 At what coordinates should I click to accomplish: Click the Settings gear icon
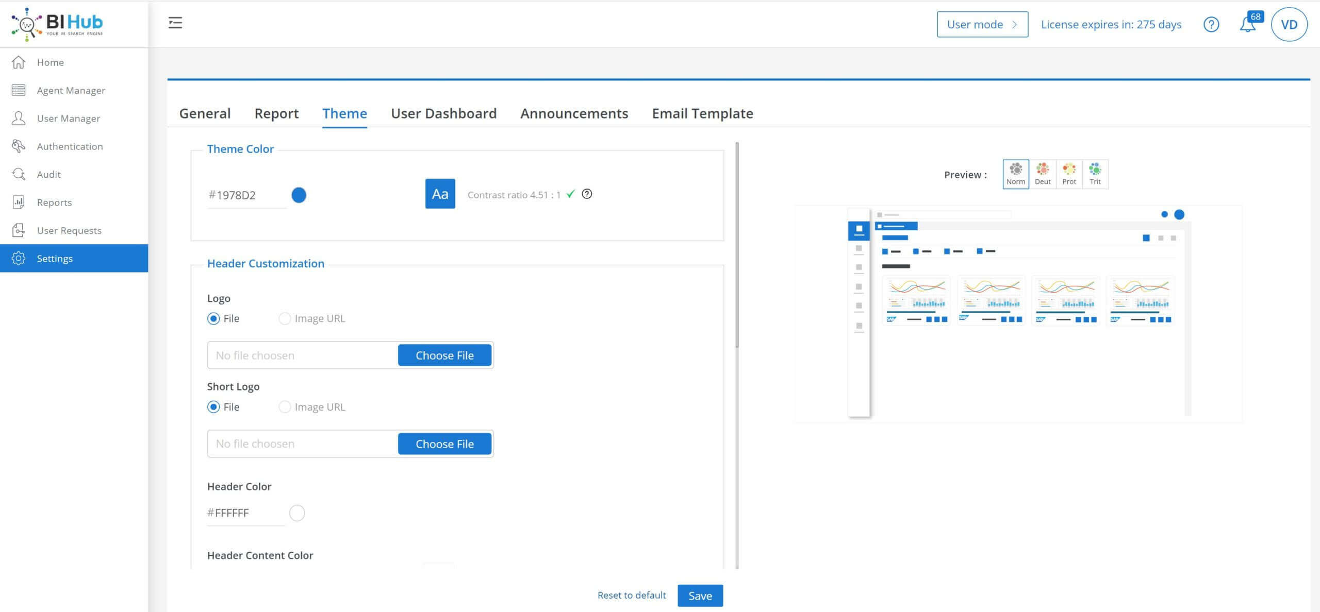click(x=19, y=258)
